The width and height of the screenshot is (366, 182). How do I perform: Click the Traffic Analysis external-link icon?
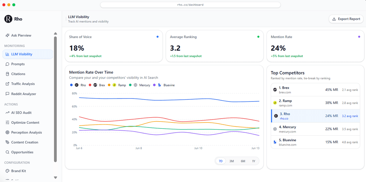pos(8,84)
